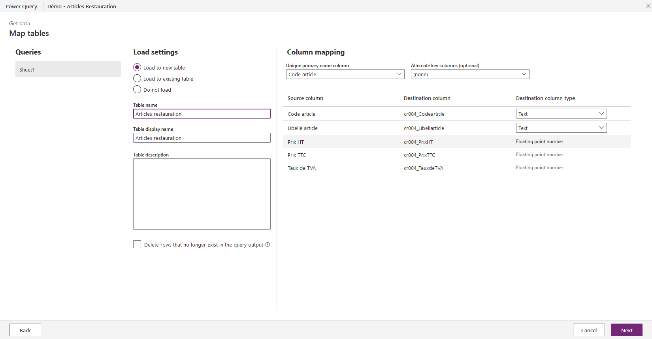652x339 pixels.
Task: Click the cr004_Libellarticle destination column
Action: point(424,128)
